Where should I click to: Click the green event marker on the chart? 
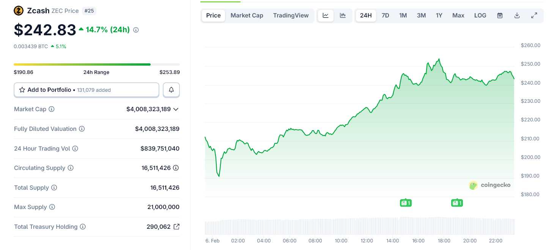[x=406, y=203]
